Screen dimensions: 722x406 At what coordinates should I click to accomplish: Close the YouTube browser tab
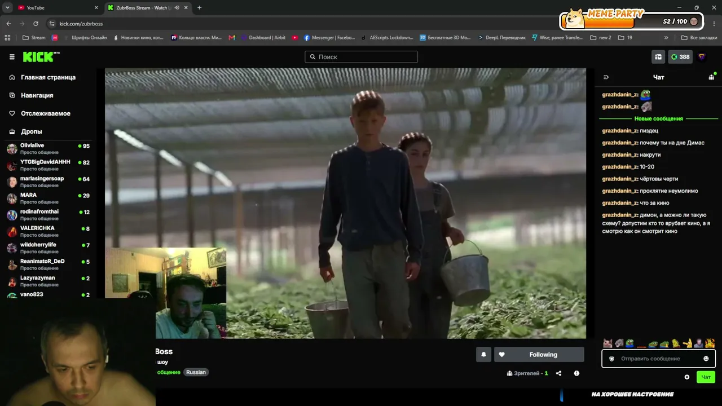[x=96, y=8]
